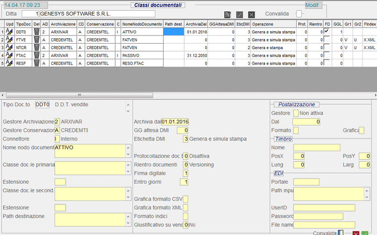Click the NomeNodoDocumento column header
The width and height of the screenshot is (377, 235).
(142, 24)
